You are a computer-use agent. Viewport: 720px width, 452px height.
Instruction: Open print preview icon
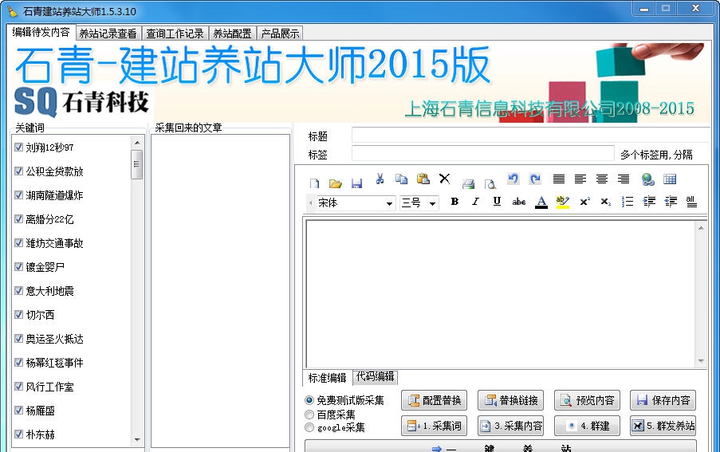(490, 183)
